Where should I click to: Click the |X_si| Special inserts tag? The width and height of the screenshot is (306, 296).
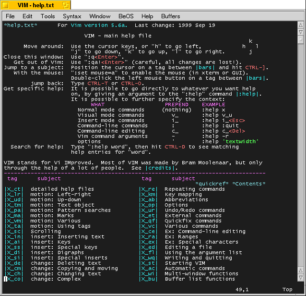(x=14, y=258)
